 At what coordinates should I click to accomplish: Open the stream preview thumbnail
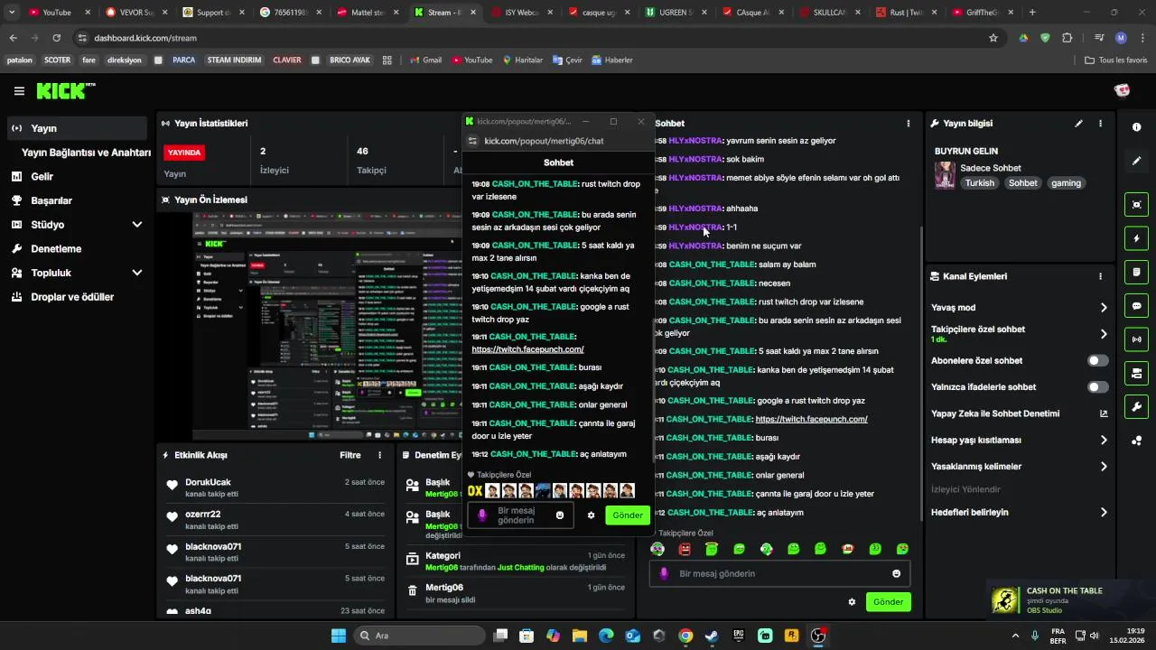pos(329,327)
